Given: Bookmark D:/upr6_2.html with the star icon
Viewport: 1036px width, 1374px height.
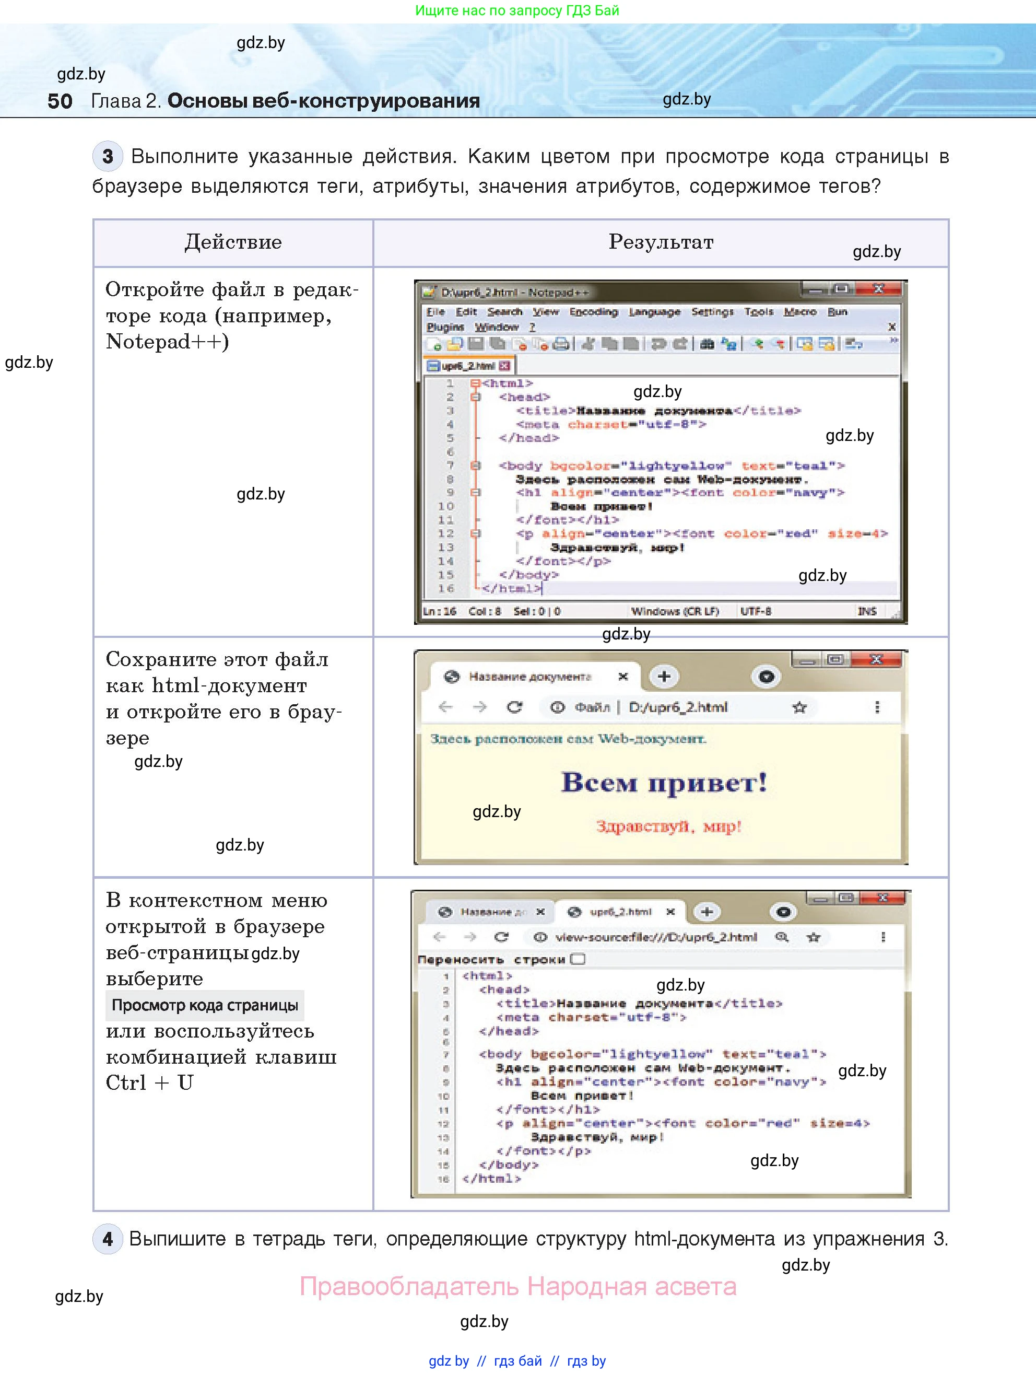Looking at the screenshot, I should click(x=799, y=707).
